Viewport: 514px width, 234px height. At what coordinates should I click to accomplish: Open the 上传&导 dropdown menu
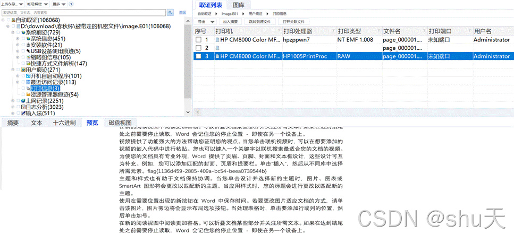click(x=12, y=4)
